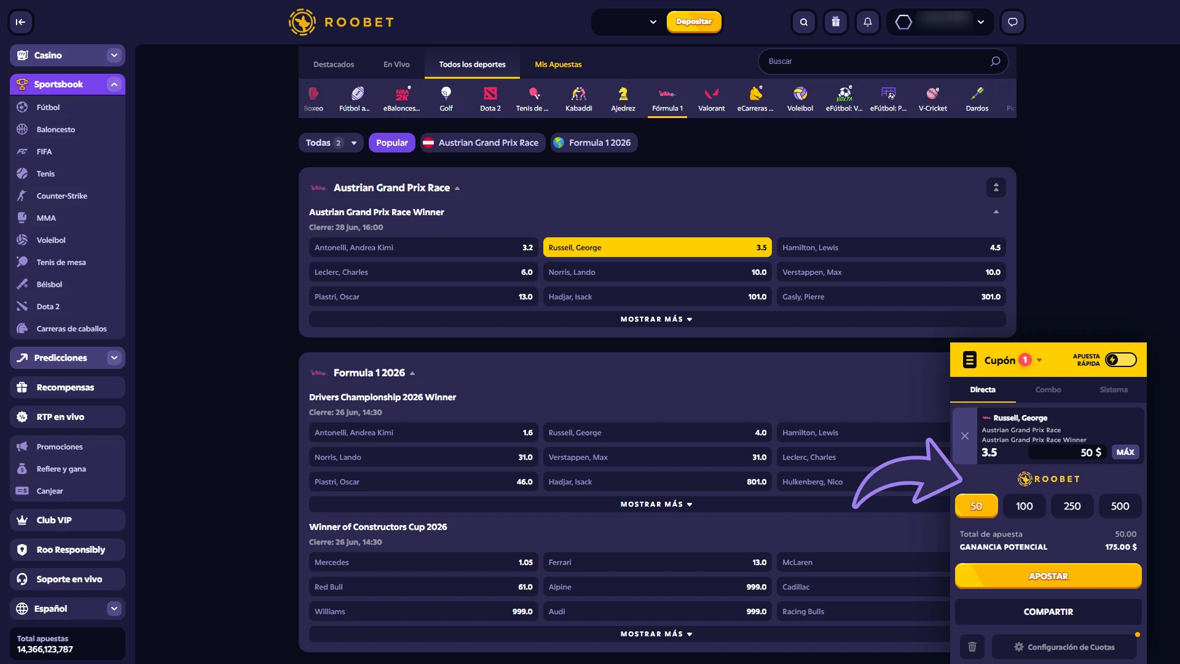Select the Hamilton, Lewis 4.5 odds

tap(891, 248)
